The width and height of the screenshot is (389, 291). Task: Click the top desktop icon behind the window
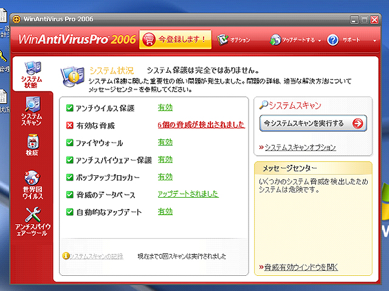point(3,16)
